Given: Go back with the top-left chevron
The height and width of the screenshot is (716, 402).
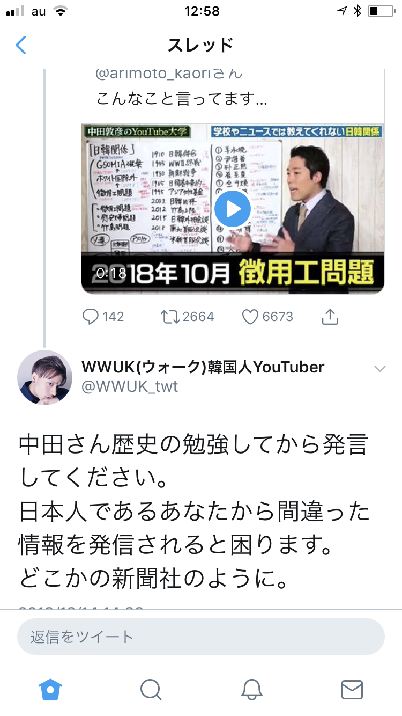Looking at the screenshot, I should tap(20, 45).
